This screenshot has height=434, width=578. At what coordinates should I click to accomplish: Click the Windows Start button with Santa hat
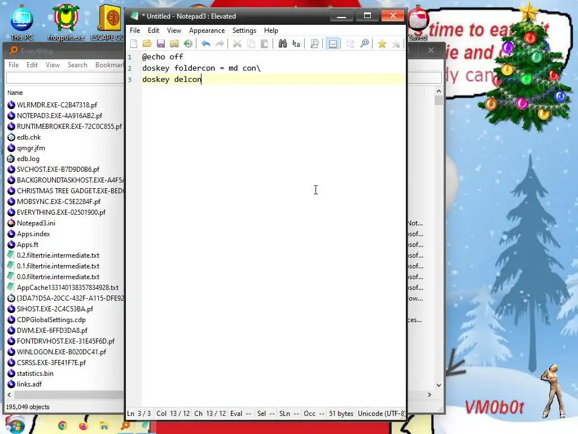pos(14,424)
